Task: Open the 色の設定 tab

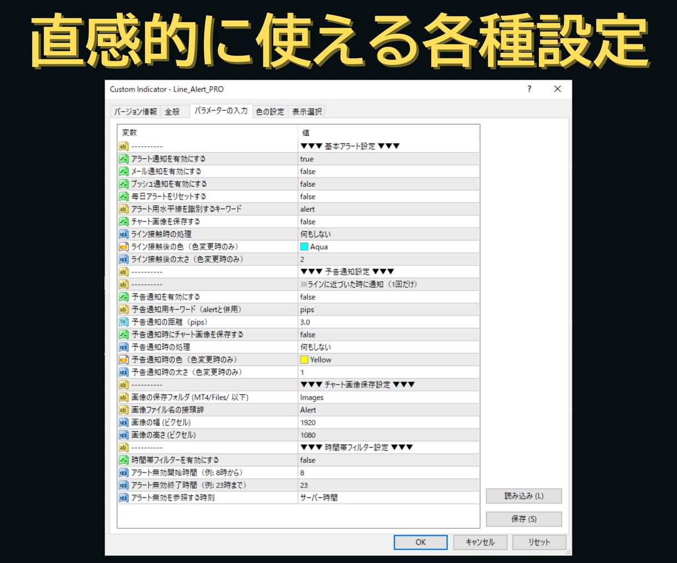Action: 270,111
